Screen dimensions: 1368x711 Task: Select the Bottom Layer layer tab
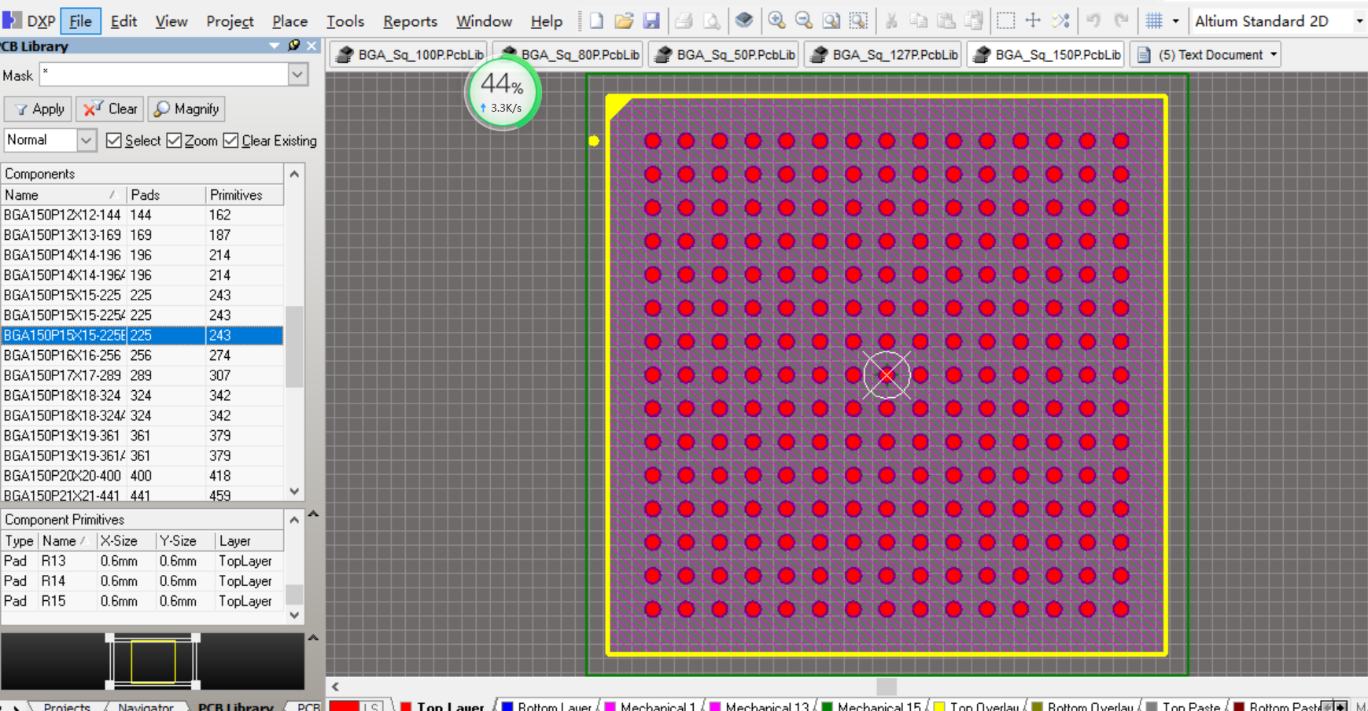click(x=547, y=706)
